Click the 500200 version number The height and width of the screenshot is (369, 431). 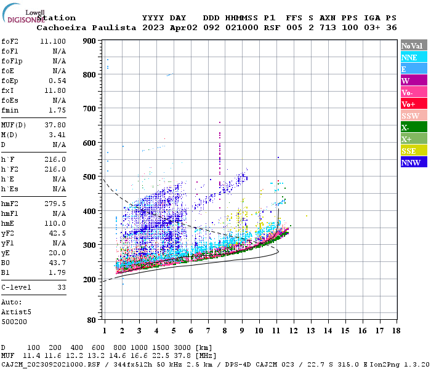[x=14, y=322]
